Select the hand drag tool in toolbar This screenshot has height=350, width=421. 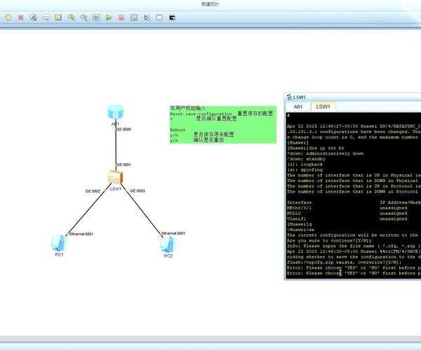[8, 17]
